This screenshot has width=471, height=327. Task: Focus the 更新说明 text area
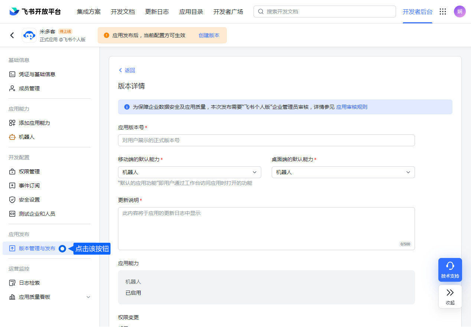pyautogui.click(x=266, y=228)
